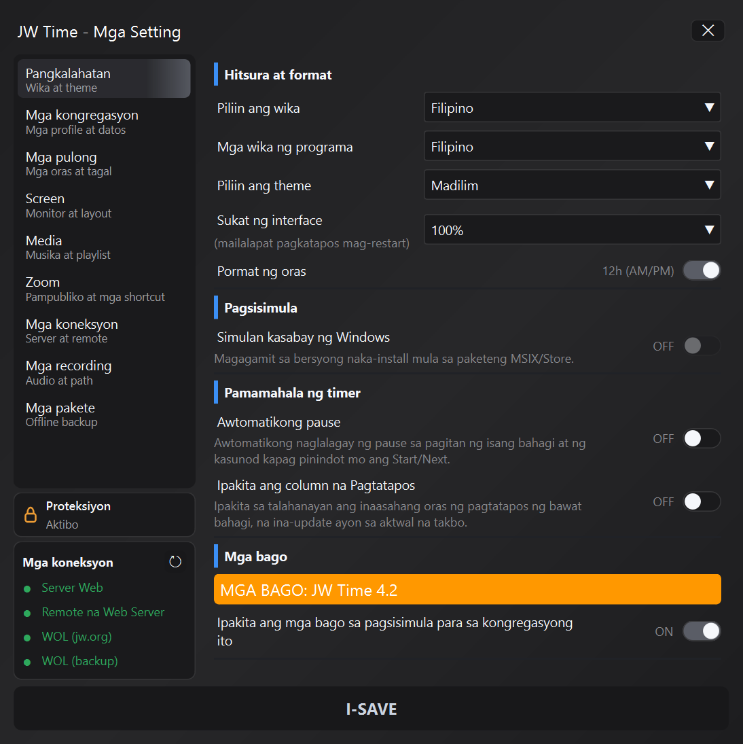Enable Ipakita ang column na Pagtatapos switch
The height and width of the screenshot is (744, 743).
coord(702,501)
